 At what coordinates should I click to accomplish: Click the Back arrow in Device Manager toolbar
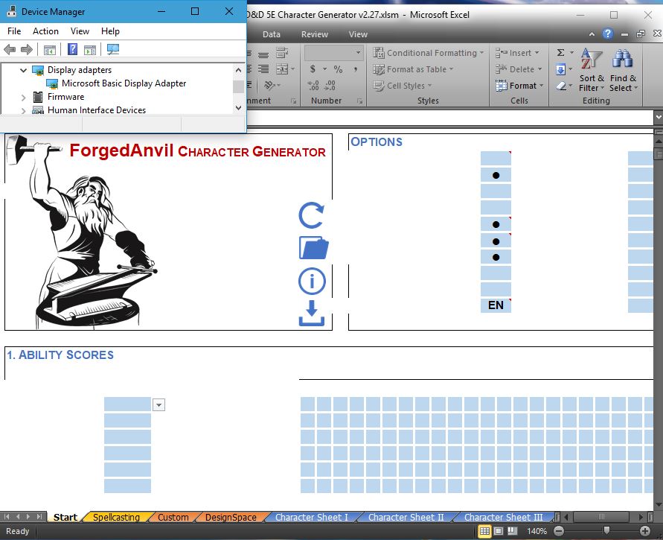[10, 49]
